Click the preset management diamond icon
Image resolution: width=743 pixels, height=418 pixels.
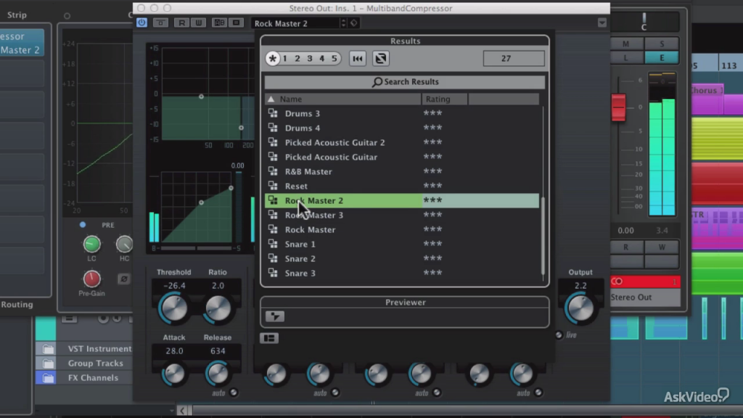click(x=354, y=23)
